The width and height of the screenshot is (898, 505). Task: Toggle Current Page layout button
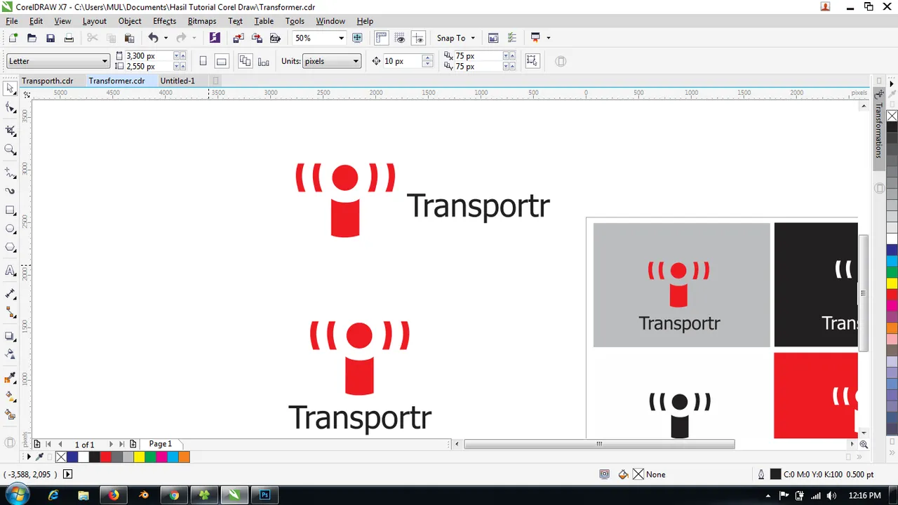264,61
